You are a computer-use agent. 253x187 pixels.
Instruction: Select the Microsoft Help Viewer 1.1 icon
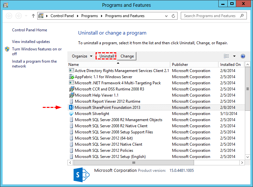pyautogui.click(x=72, y=95)
